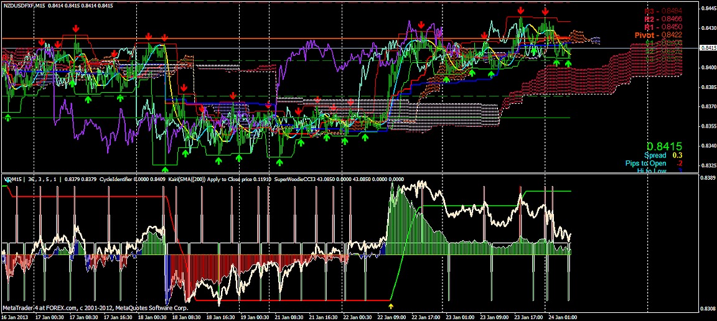Click the green up arrow at the lowest price trough
Screen dimensions: 717x321
coord(165,168)
